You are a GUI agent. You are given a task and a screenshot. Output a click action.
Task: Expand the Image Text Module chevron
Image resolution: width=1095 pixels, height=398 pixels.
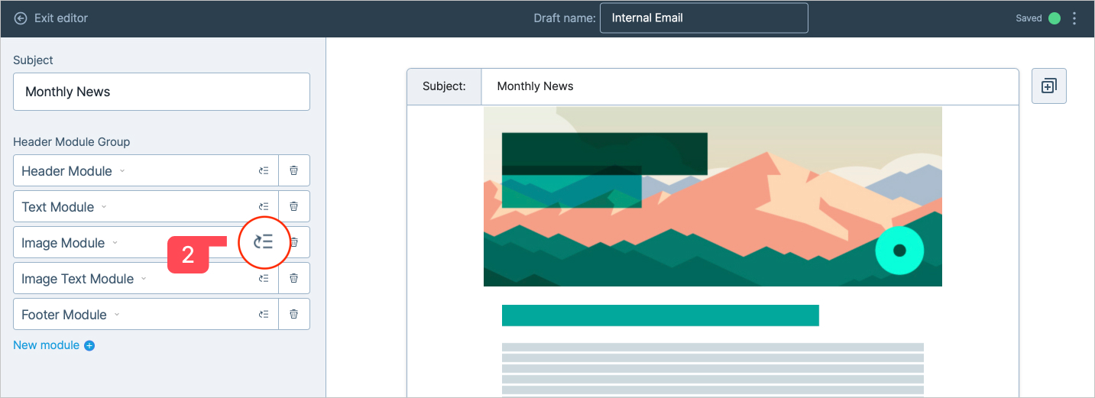click(143, 279)
